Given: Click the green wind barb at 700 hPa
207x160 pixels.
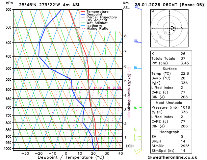Looking at the screenshot, I should 138,107.
